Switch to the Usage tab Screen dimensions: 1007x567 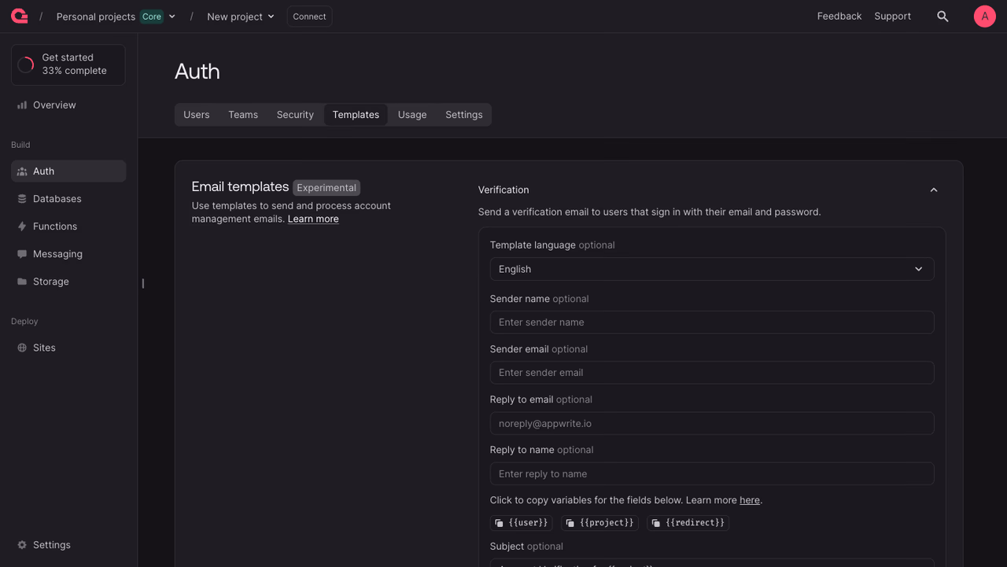coord(412,115)
